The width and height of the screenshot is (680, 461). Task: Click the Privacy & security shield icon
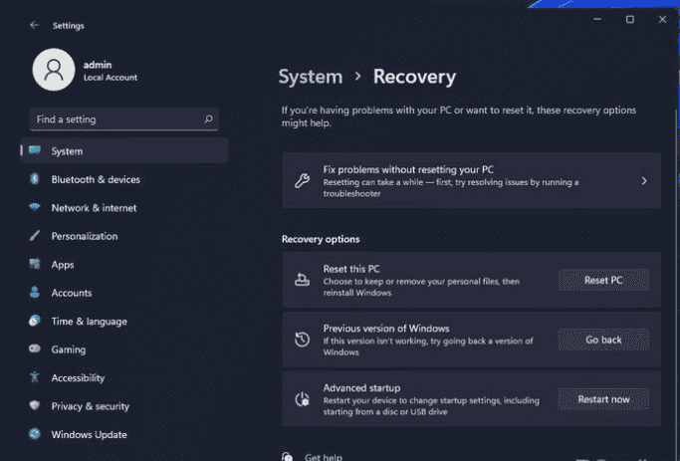pyautogui.click(x=35, y=406)
